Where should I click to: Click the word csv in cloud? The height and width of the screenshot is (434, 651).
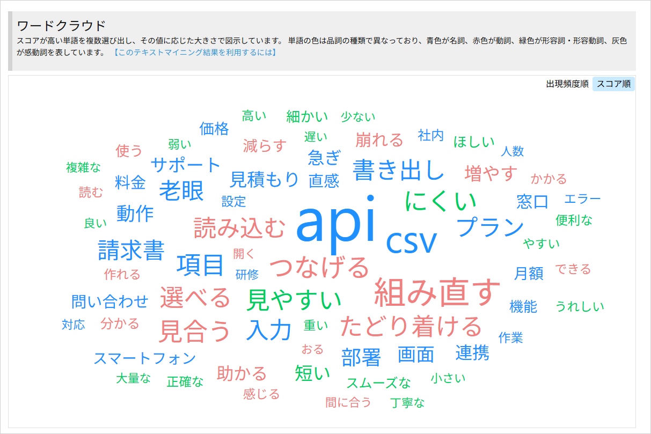tap(412, 241)
